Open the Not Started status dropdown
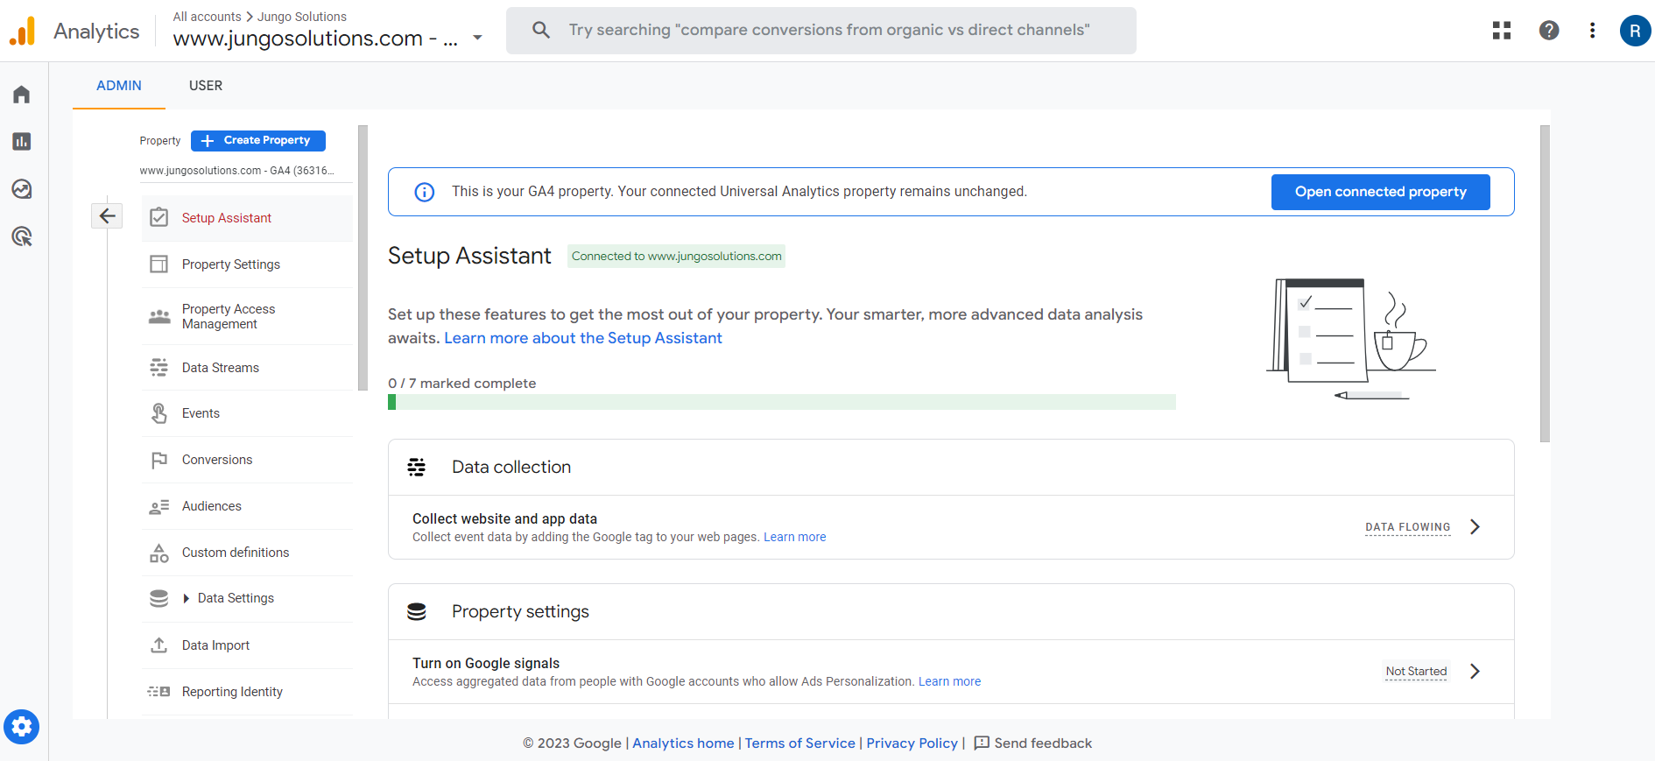 click(1416, 671)
